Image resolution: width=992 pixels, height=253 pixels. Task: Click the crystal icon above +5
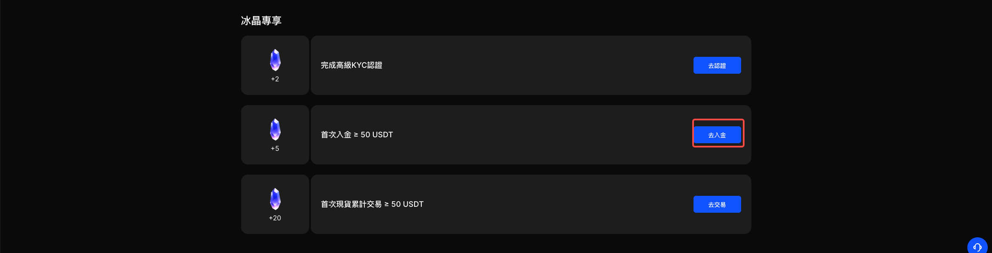coord(275,129)
